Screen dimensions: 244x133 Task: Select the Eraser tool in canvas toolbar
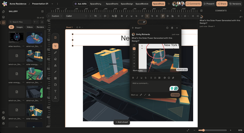[55, 59]
